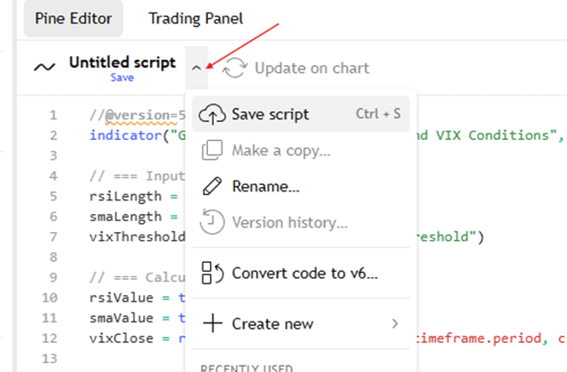Switch to the Pine Editor tab
This screenshot has width=567, height=372.
tap(72, 18)
